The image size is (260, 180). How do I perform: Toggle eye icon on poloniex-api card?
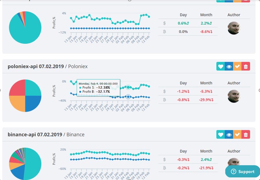[229, 66]
